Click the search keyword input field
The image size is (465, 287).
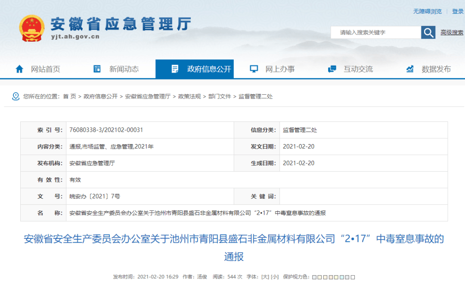(375, 33)
